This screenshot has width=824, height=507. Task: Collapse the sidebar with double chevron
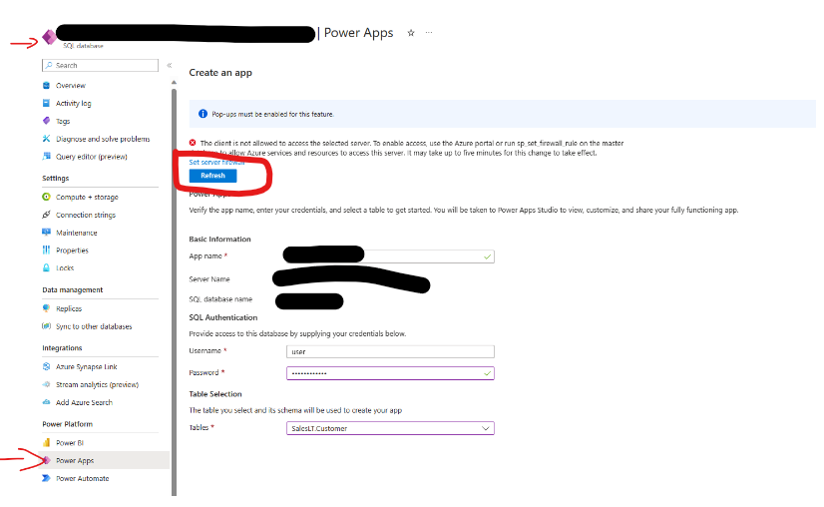pos(170,65)
